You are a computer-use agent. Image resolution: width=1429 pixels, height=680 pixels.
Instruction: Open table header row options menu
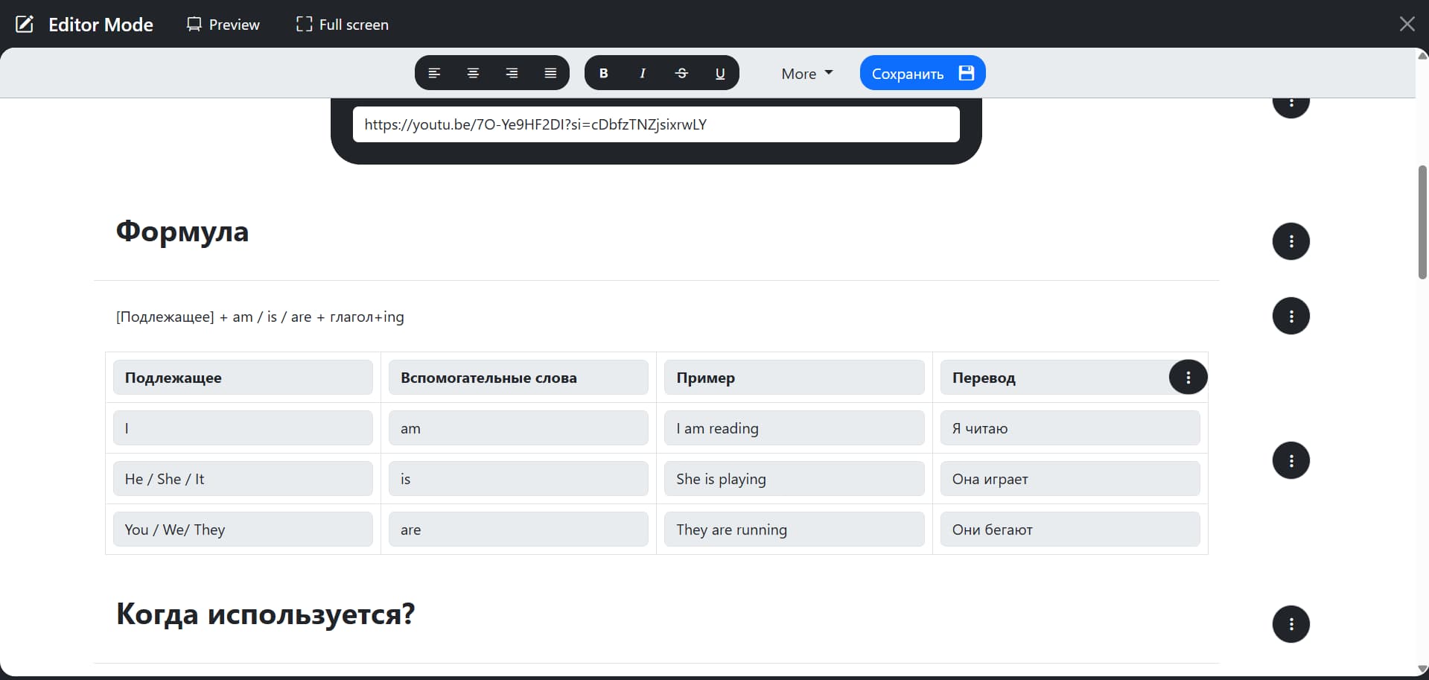(1188, 378)
